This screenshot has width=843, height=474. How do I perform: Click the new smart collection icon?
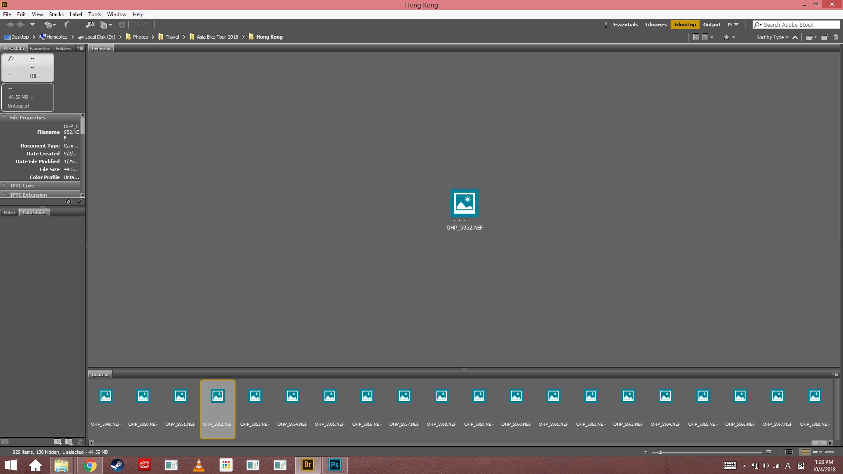(68, 442)
